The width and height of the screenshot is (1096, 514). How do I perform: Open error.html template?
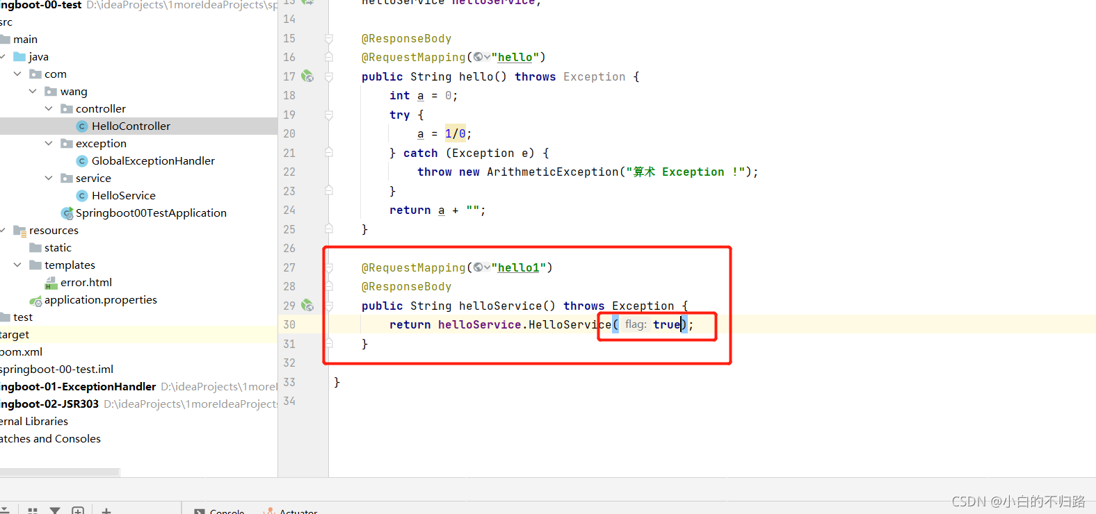point(86,282)
